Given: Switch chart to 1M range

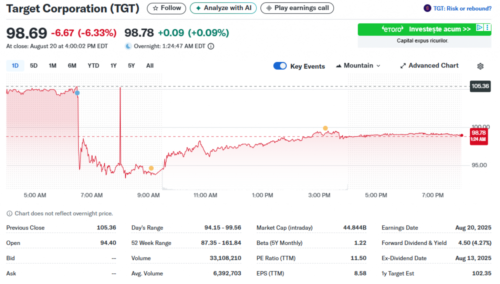Looking at the screenshot, I should click(53, 66).
